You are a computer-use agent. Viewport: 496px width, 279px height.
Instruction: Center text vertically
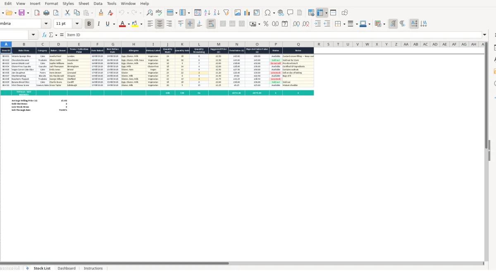(190, 24)
